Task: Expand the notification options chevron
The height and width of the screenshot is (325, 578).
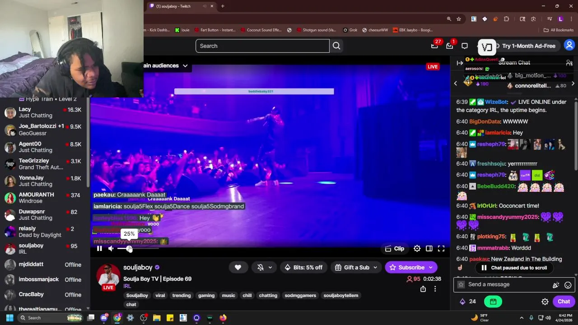Action: point(270,267)
